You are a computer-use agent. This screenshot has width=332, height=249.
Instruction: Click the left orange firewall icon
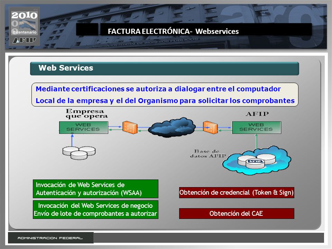(x=130, y=128)
